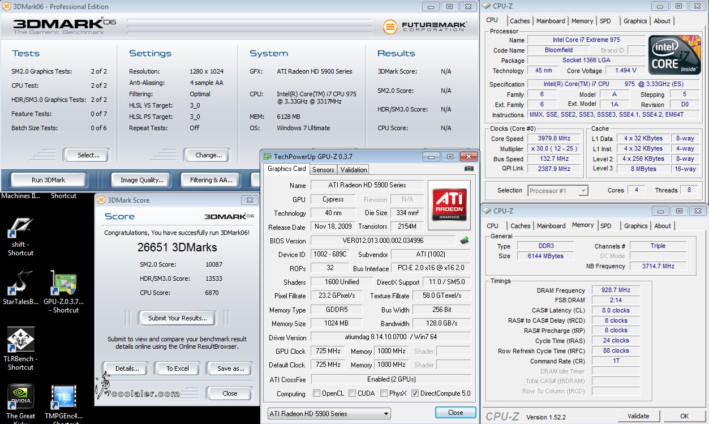Click the Core Speed value 3979.8 MHz

(554, 139)
